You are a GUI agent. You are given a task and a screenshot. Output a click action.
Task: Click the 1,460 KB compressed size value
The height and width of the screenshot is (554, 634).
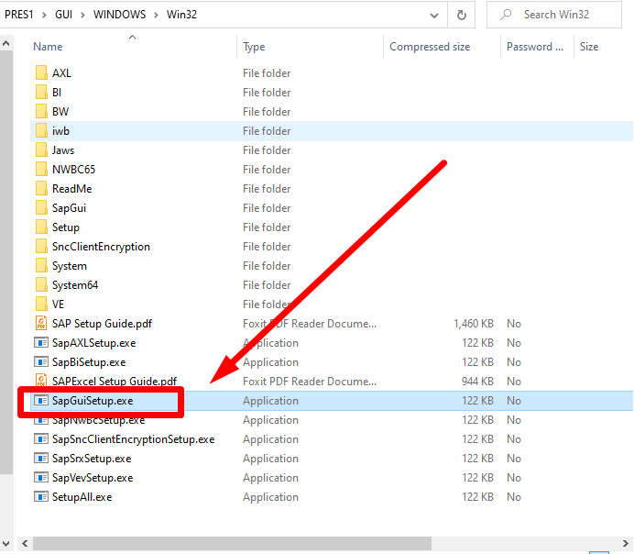474,324
